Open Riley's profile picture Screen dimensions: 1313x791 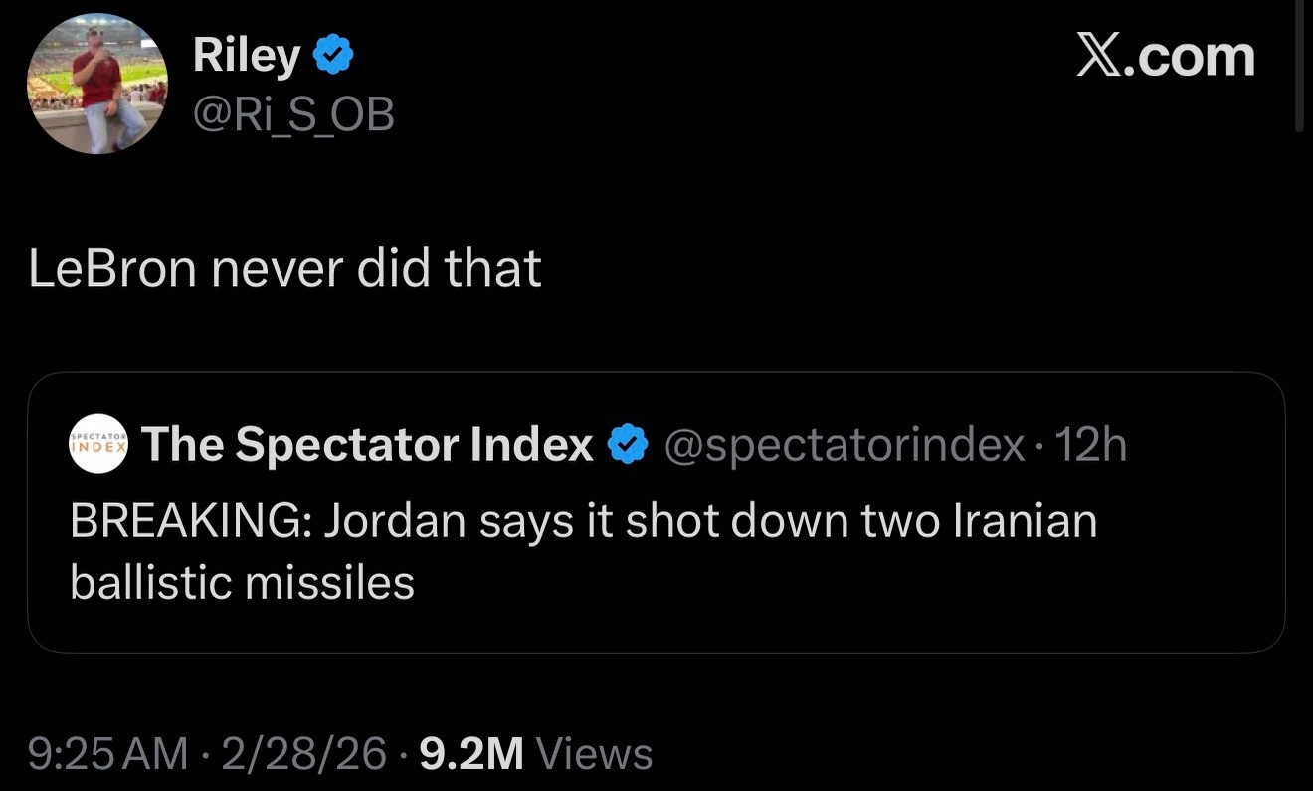[96, 84]
